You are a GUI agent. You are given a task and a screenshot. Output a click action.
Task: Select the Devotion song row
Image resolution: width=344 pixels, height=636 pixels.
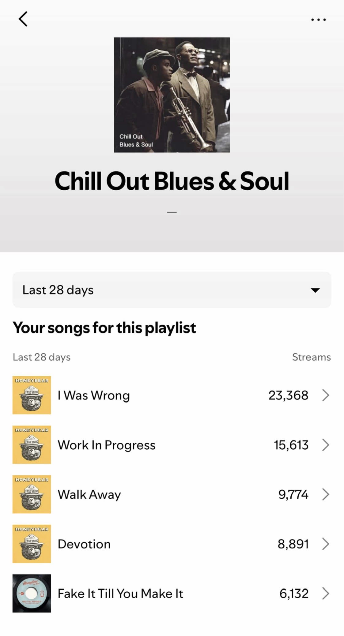tap(172, 544)
